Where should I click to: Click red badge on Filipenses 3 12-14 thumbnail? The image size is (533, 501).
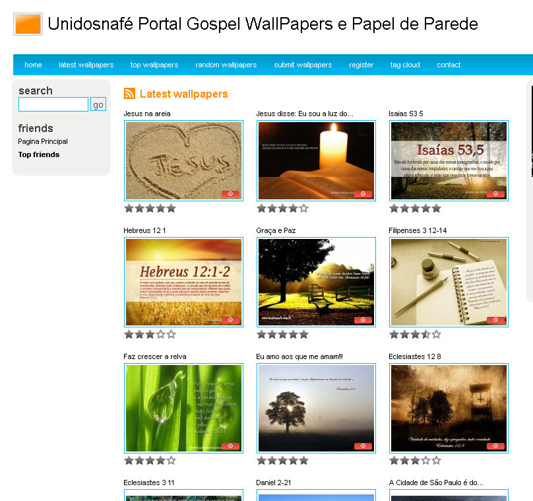point(495,320)
